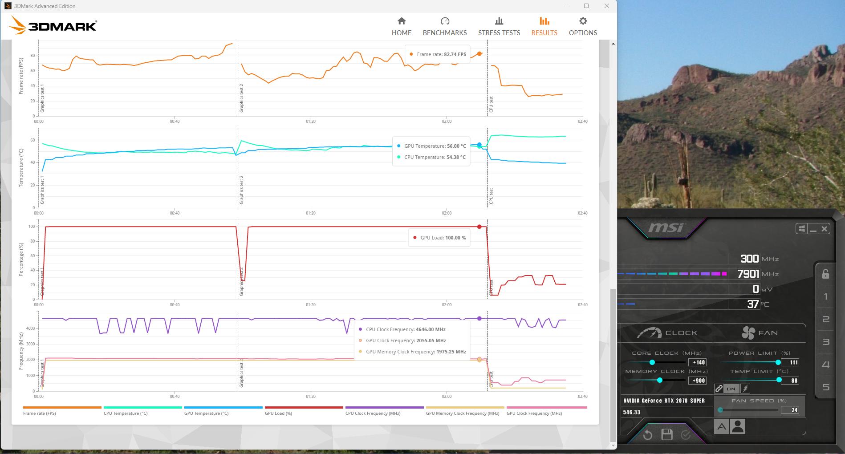Open the Stress Tests section

(x=499, y=27)
